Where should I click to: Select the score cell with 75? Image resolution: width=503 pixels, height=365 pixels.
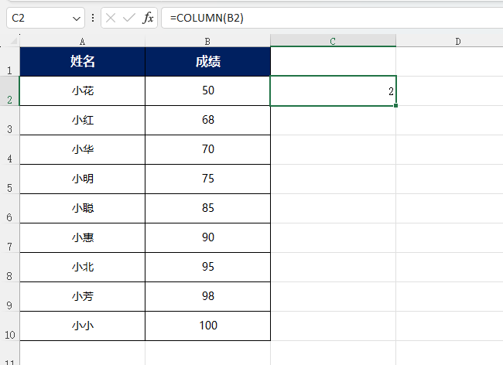[x=208, y=179]
